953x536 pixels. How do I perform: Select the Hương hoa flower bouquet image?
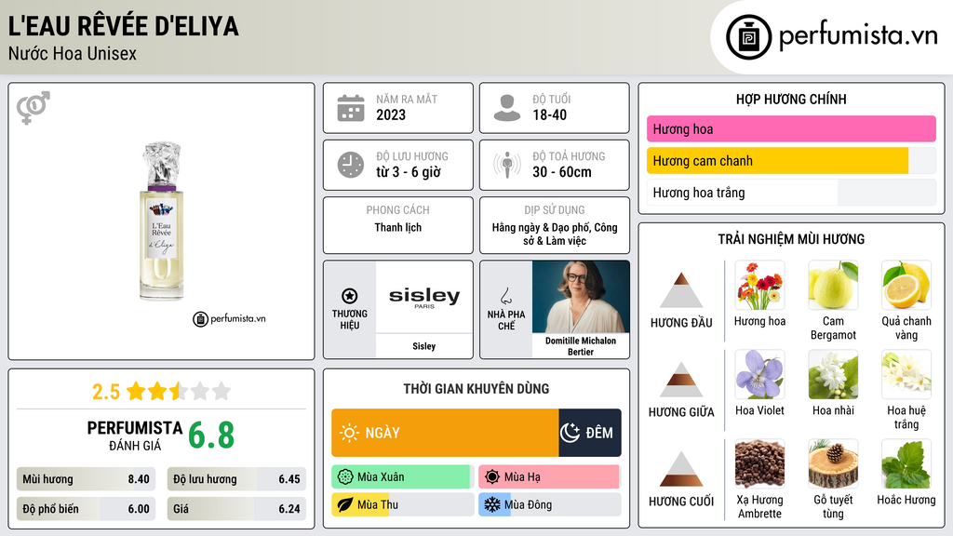point(759,285)
